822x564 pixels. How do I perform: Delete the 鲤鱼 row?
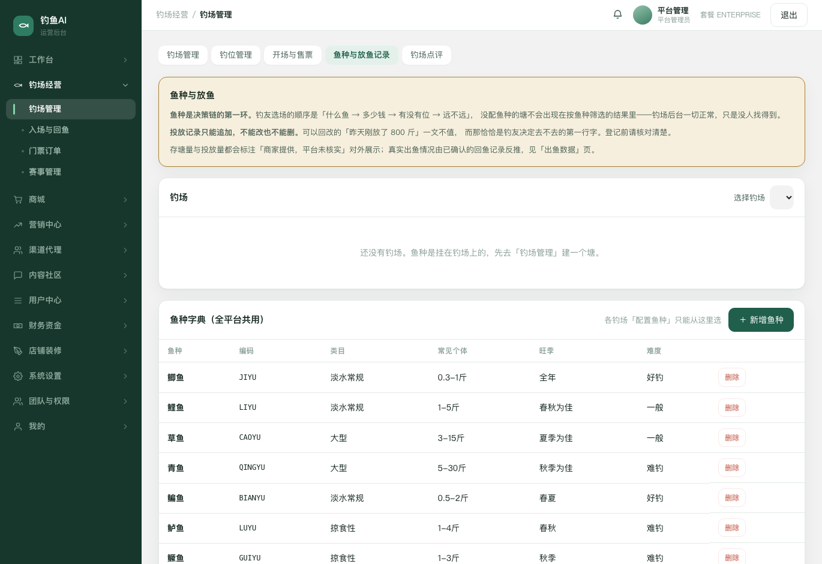pyautogui.click(x=732, y=408)
